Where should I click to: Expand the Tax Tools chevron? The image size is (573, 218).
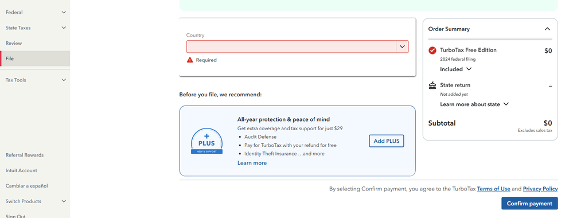tap(64, 80)
